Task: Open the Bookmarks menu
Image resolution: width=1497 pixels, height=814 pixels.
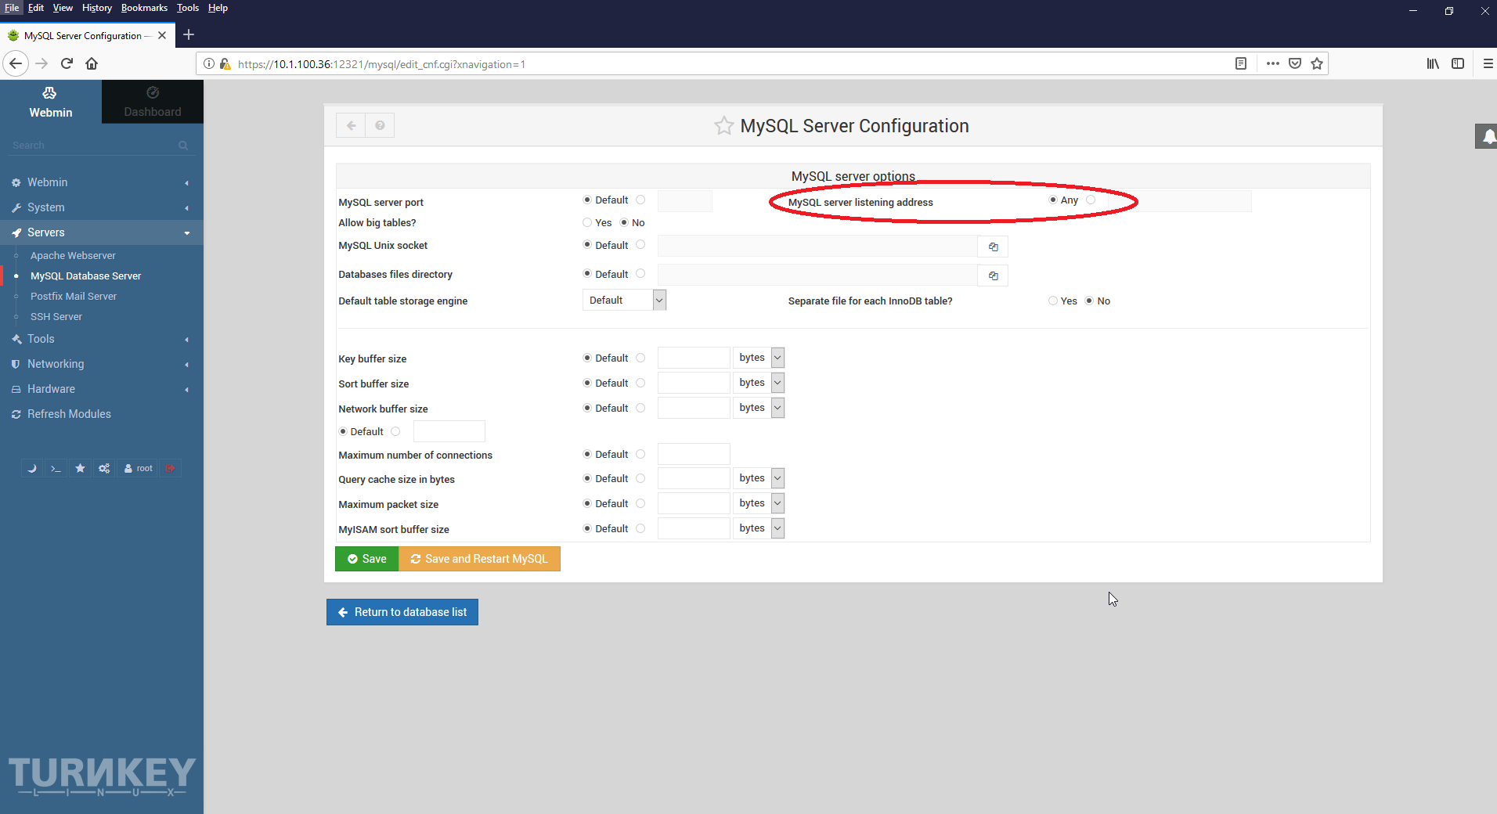Action: pyautogui.click(x=144, y=8)
